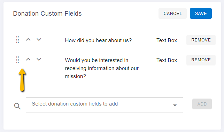The height and width of the screenshot is (132, 224).
Task: Click drag handle of the mission information field
Action: [x=17, y=60]
